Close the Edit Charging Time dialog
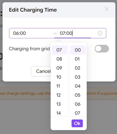The width and height of the screenshot is (117, 134). (107, 9)
